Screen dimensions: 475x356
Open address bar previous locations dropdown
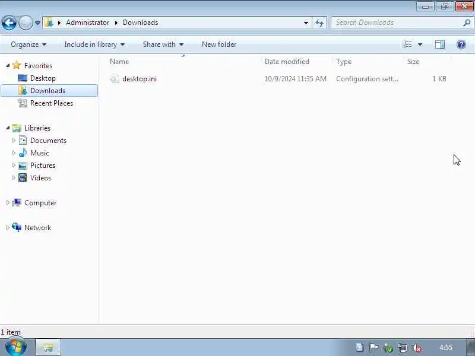pyautogui.click(x=306, y=23)
